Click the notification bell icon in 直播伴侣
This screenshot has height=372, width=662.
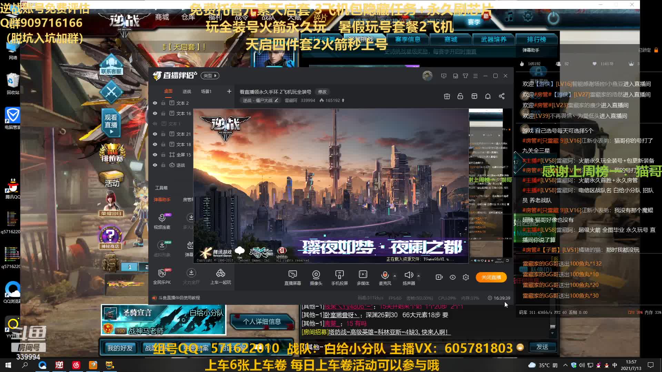(x=488, y=96)
